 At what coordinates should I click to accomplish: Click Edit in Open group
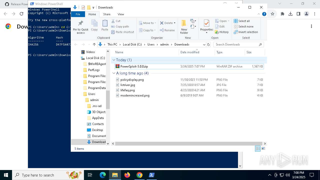[220, 26]
